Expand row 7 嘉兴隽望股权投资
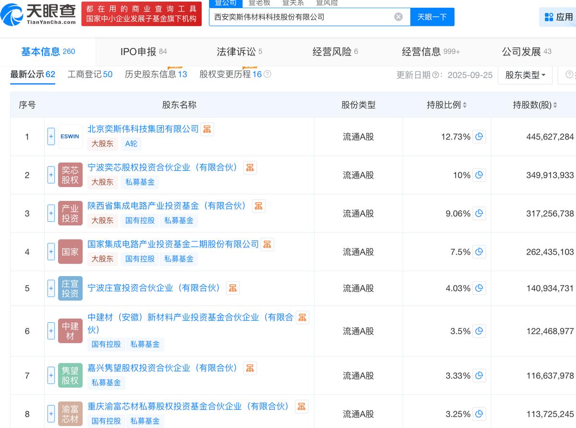This screenshot has height=428, width=576. (x=51, y=376)
